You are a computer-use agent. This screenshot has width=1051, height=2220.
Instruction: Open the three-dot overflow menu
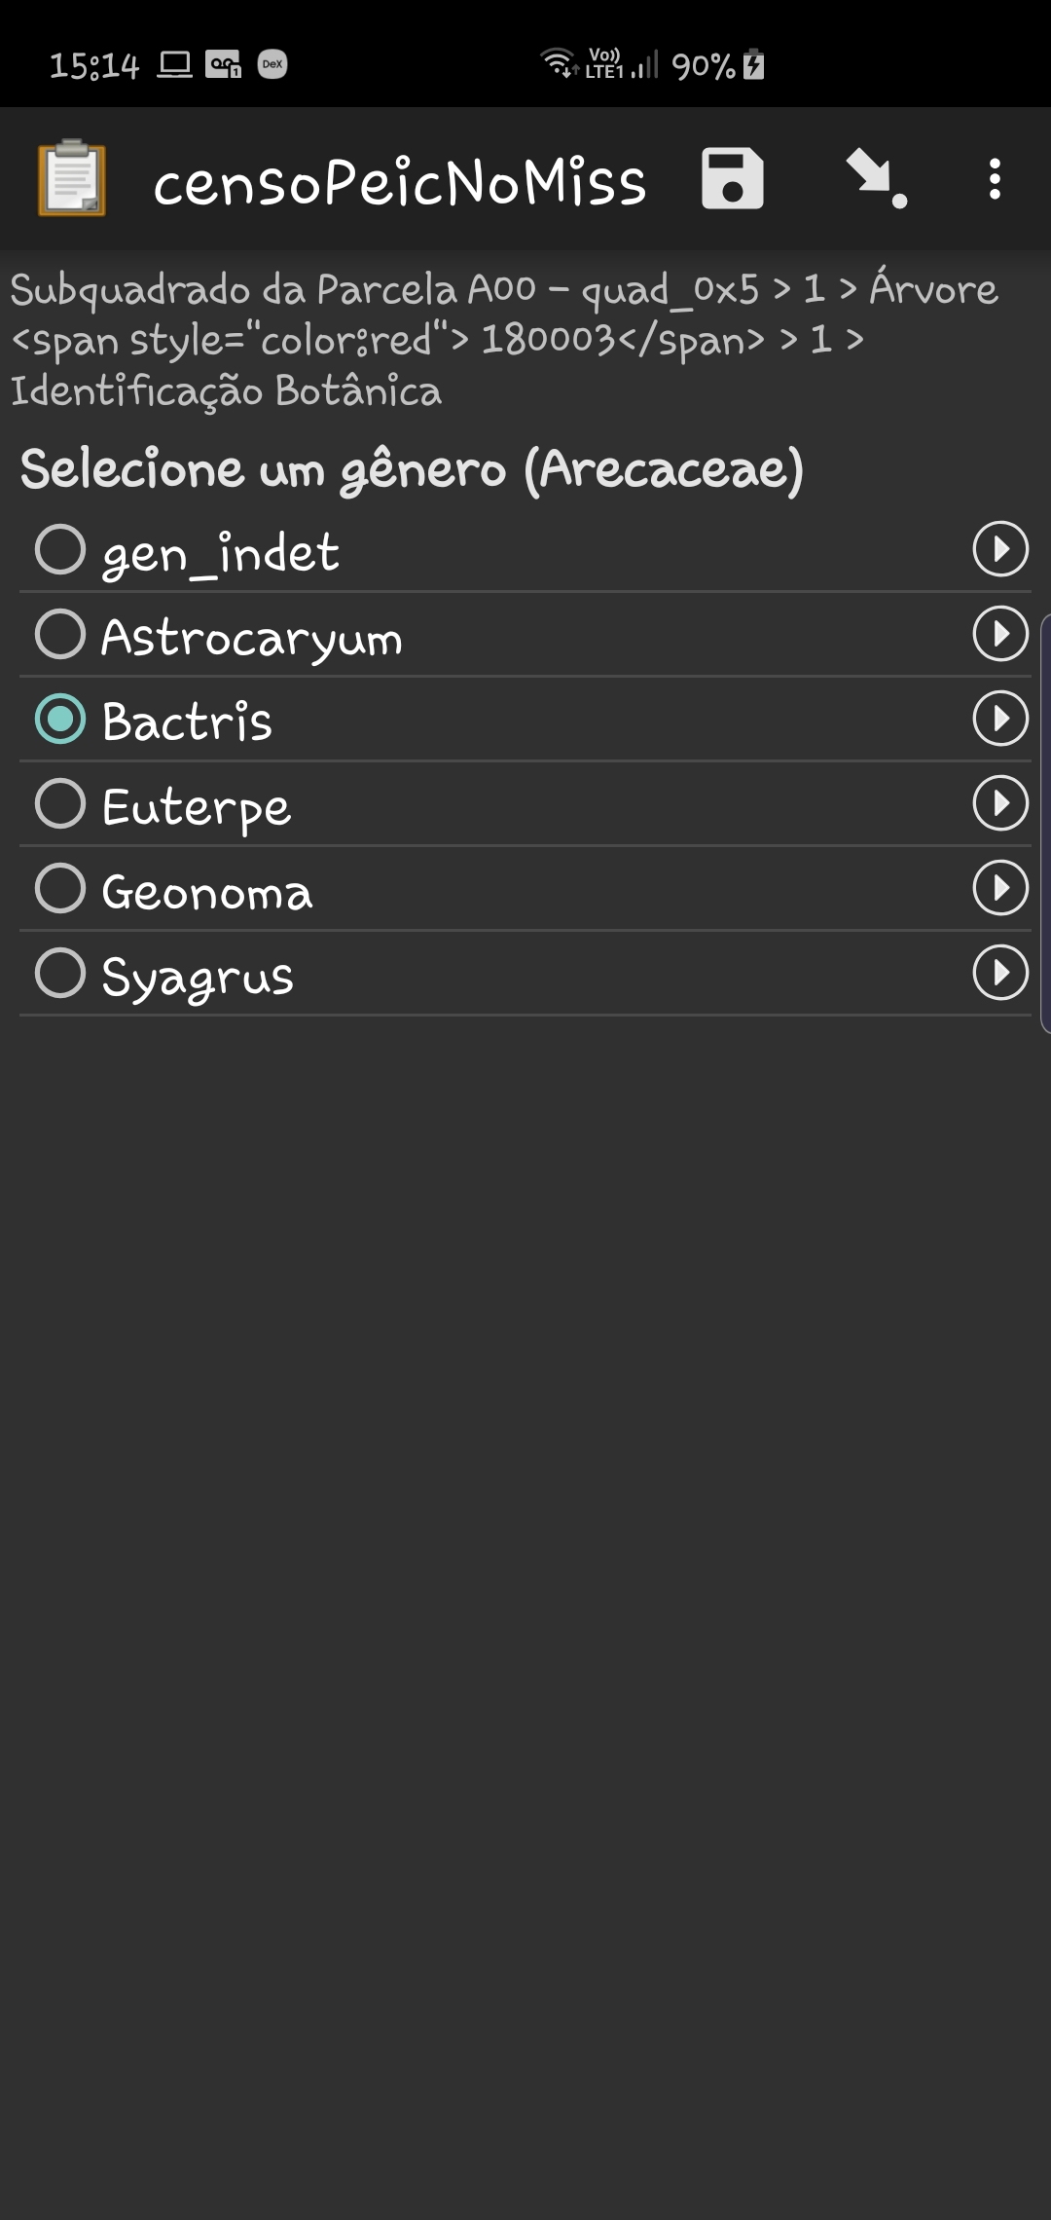(x=994, y=179)
